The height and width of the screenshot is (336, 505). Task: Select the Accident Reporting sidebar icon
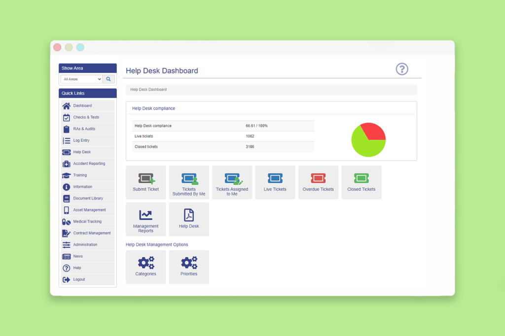(66, 164)
